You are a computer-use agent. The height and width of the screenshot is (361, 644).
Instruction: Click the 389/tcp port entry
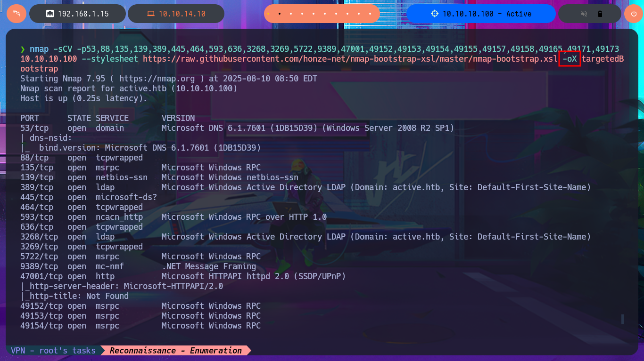tap(37, 187)
